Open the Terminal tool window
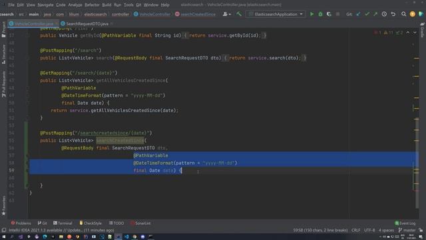Viewport: 426px width, 240px height. point(63,223)
